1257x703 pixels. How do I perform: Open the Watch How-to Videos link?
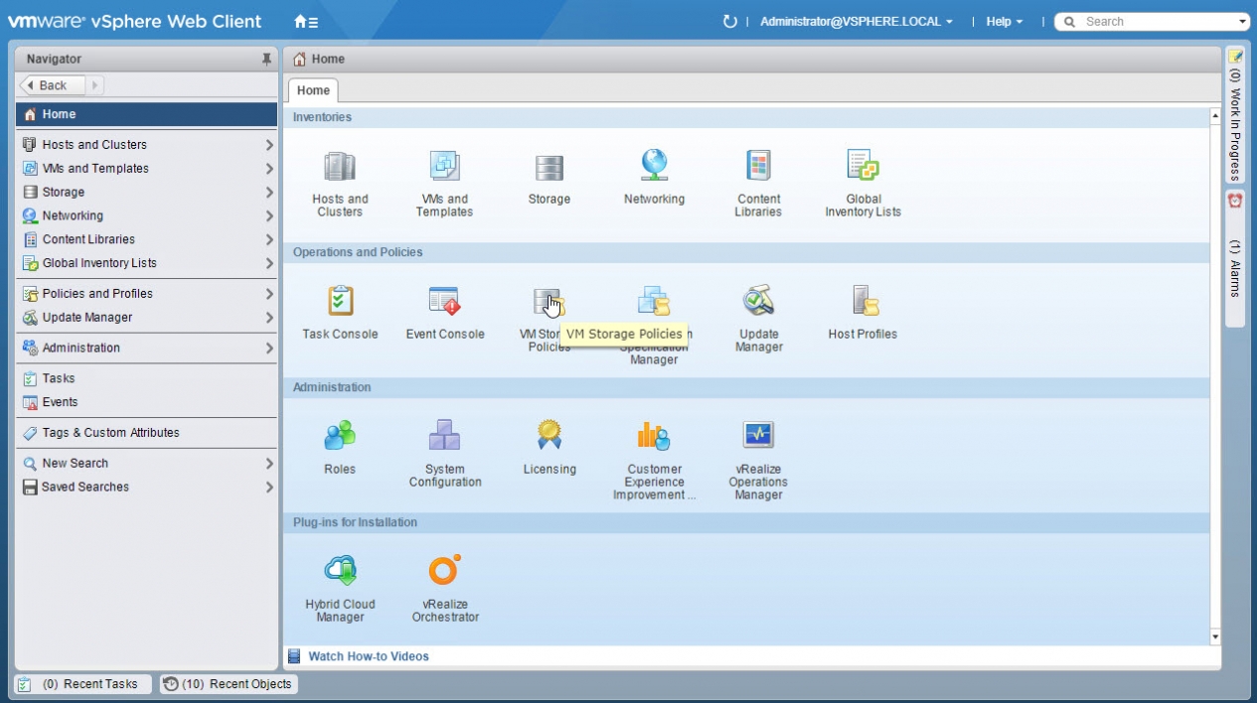369,656
